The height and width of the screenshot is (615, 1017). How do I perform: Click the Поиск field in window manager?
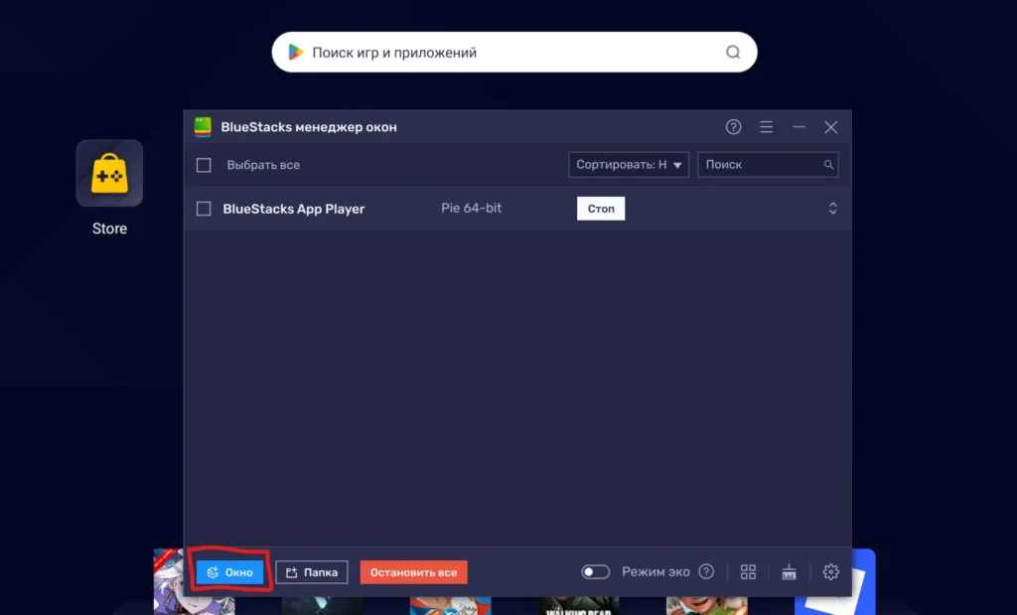click(x=760, y=165)
